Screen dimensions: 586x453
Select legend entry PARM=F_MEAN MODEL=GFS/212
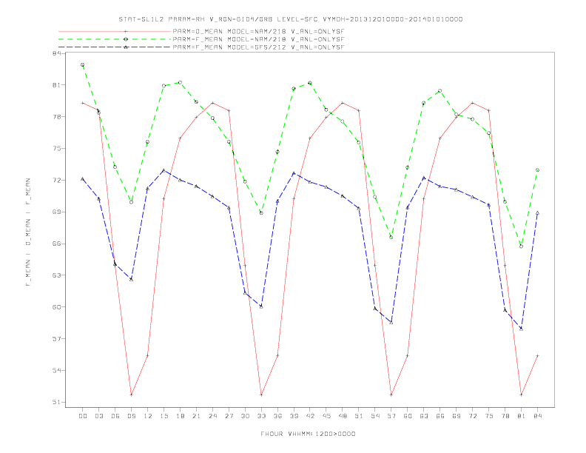click(258, 47)
